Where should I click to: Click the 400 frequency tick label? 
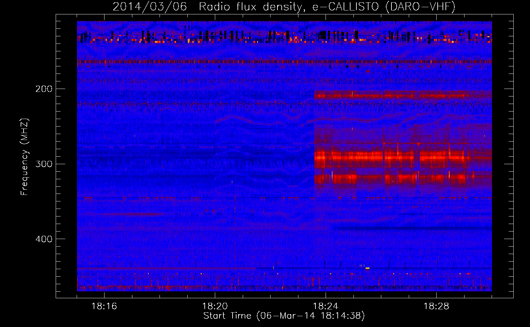coord(44,239)
